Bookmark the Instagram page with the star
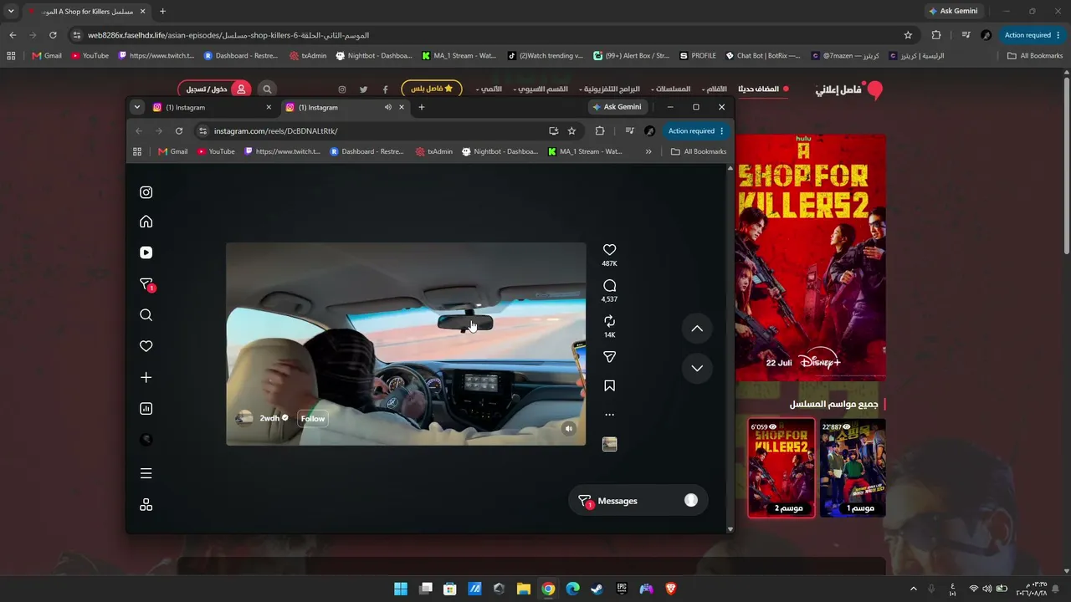Viewport: 1071px width, 602px height. [571, 131]
